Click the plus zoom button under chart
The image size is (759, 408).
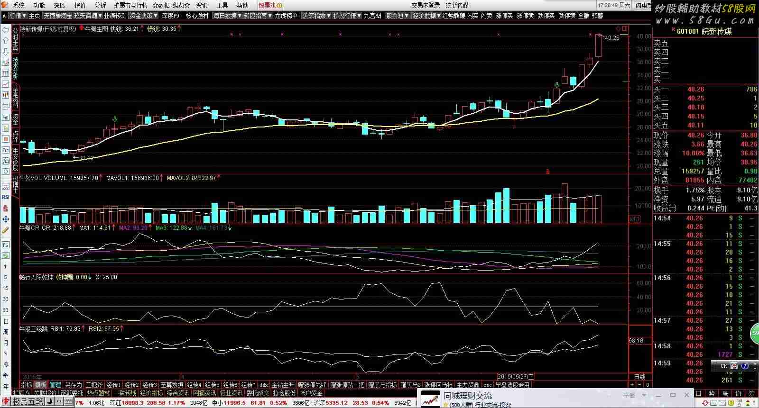[x=632, y=385]
